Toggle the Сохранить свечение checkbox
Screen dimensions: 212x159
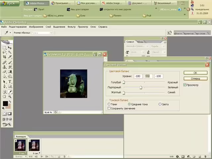point(109,108)
